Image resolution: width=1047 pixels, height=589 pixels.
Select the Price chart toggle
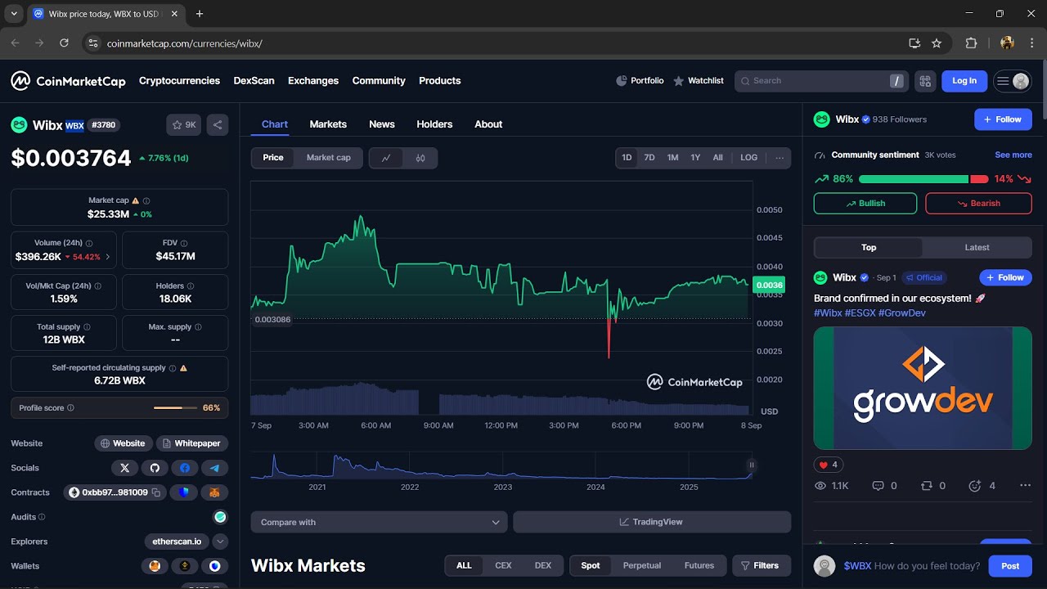[x=273, y=158]
